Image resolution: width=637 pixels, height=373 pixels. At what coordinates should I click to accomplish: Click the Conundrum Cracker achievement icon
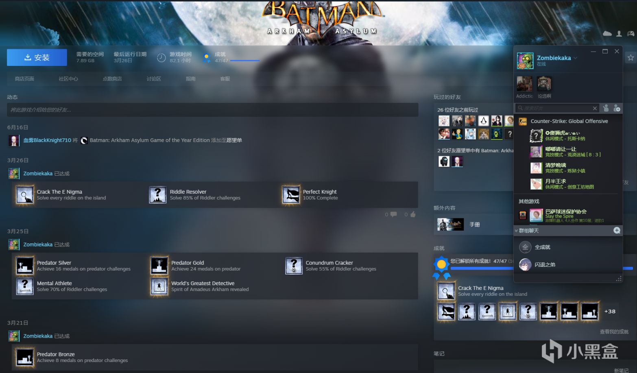[x=294, y=266]
